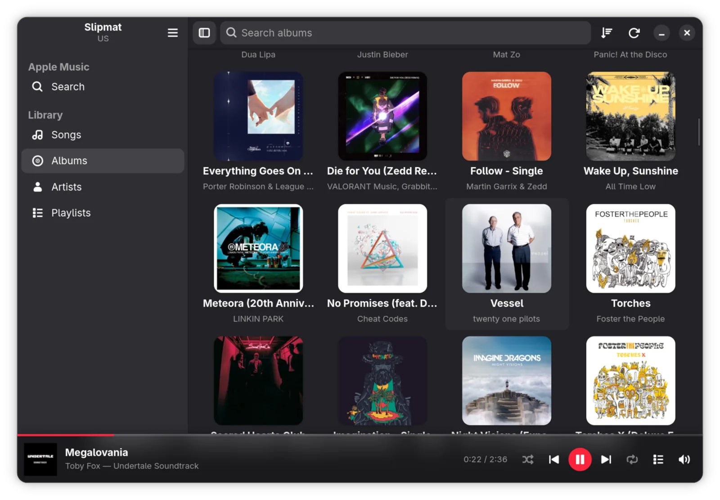Click the Search albums field
The height and width of the screenshot is (500, 720).
click(x=405, y=33)
